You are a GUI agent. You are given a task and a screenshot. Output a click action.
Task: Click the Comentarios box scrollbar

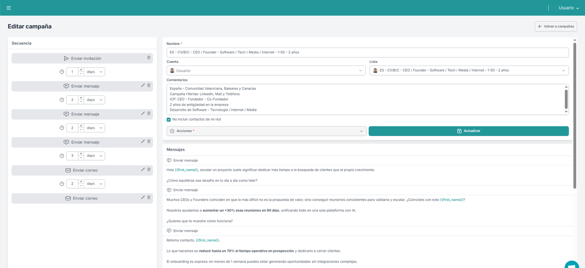[566, 99]
